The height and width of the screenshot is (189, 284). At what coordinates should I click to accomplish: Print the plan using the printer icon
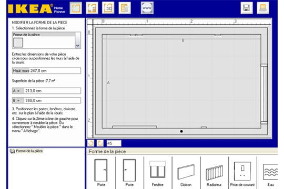click(x=263, y=8)
